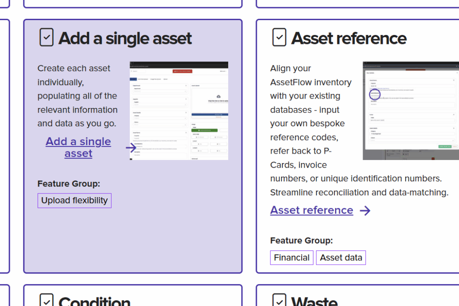Open the Add a single asset screenshot thumbnail
Viewport: 459px width, 306px height.
(x=179, y=111)
